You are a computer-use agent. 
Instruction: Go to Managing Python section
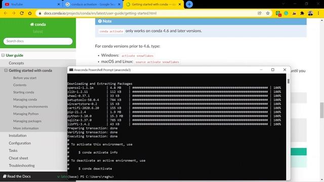tap(26, 114)
